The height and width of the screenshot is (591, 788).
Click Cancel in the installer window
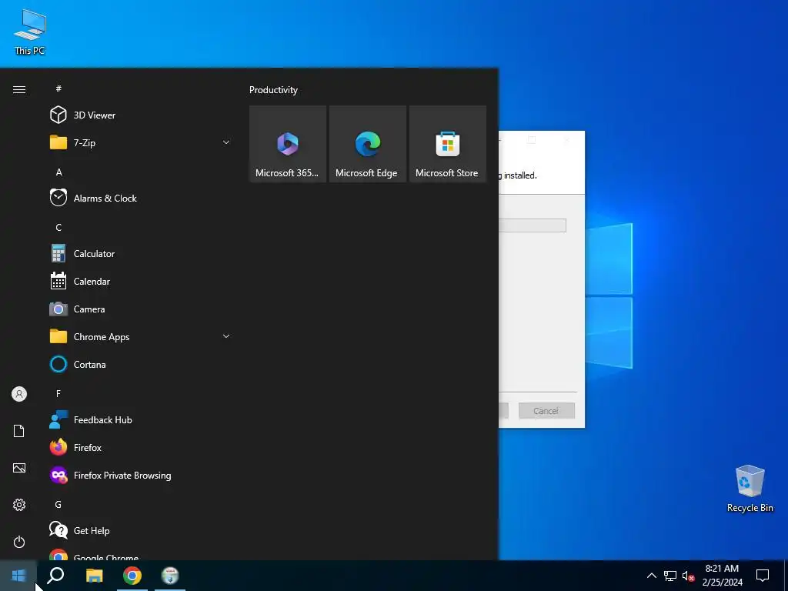click(546, 411)
